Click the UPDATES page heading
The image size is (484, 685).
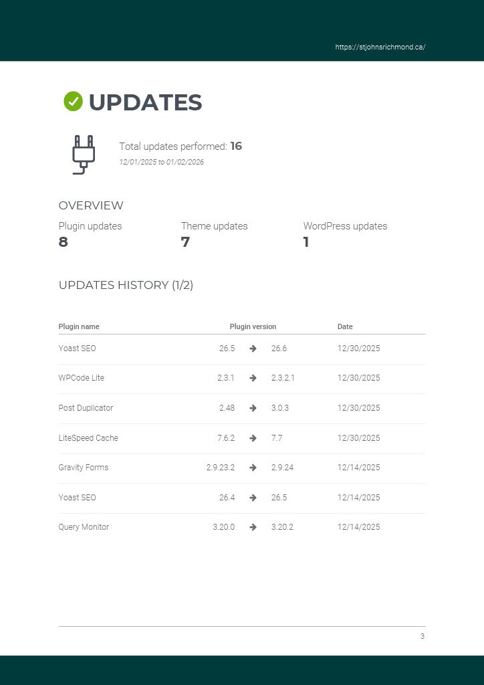pyautogui.click(x=145, y=102)
